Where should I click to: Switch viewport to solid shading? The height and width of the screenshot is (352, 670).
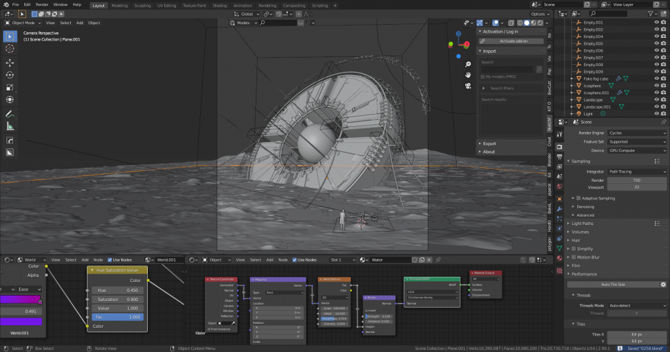[x=527, y=23]
